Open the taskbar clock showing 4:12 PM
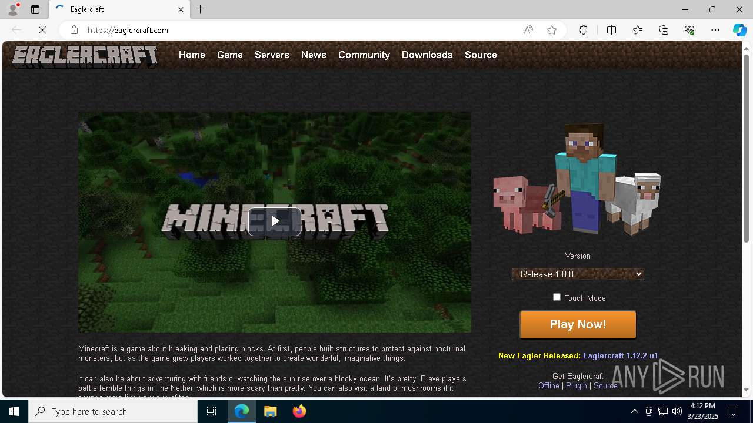This screenshot has height=423, width=753. [703, 411]
